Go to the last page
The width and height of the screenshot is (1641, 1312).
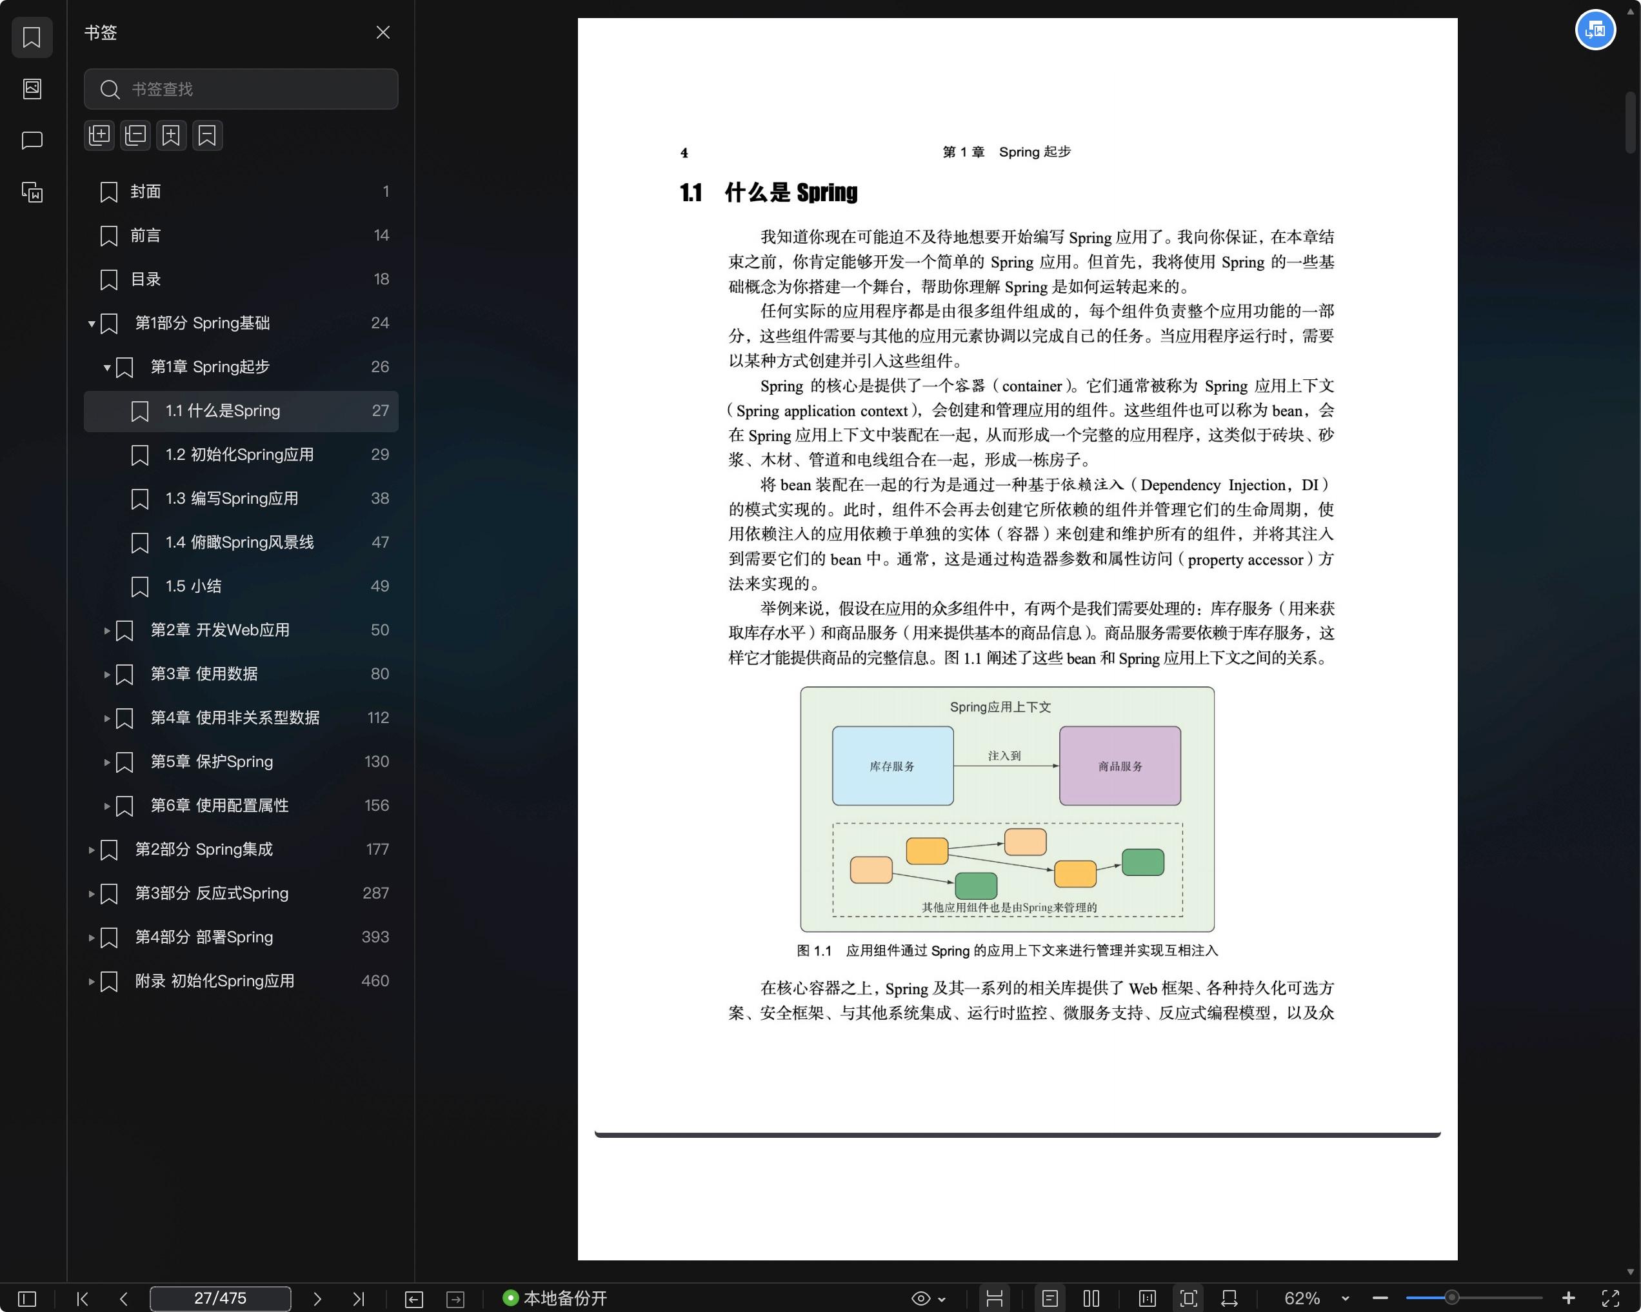click(359, 1298)
